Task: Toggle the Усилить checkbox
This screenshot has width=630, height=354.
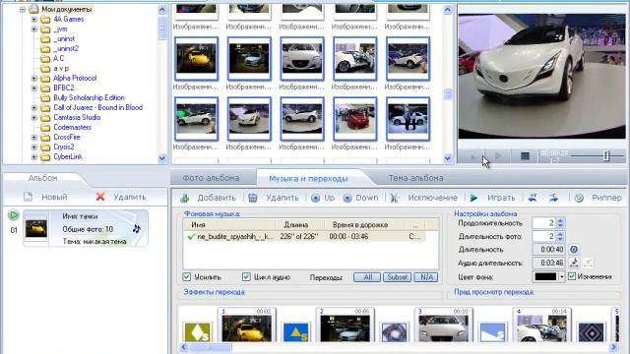Action: point(186,277)
